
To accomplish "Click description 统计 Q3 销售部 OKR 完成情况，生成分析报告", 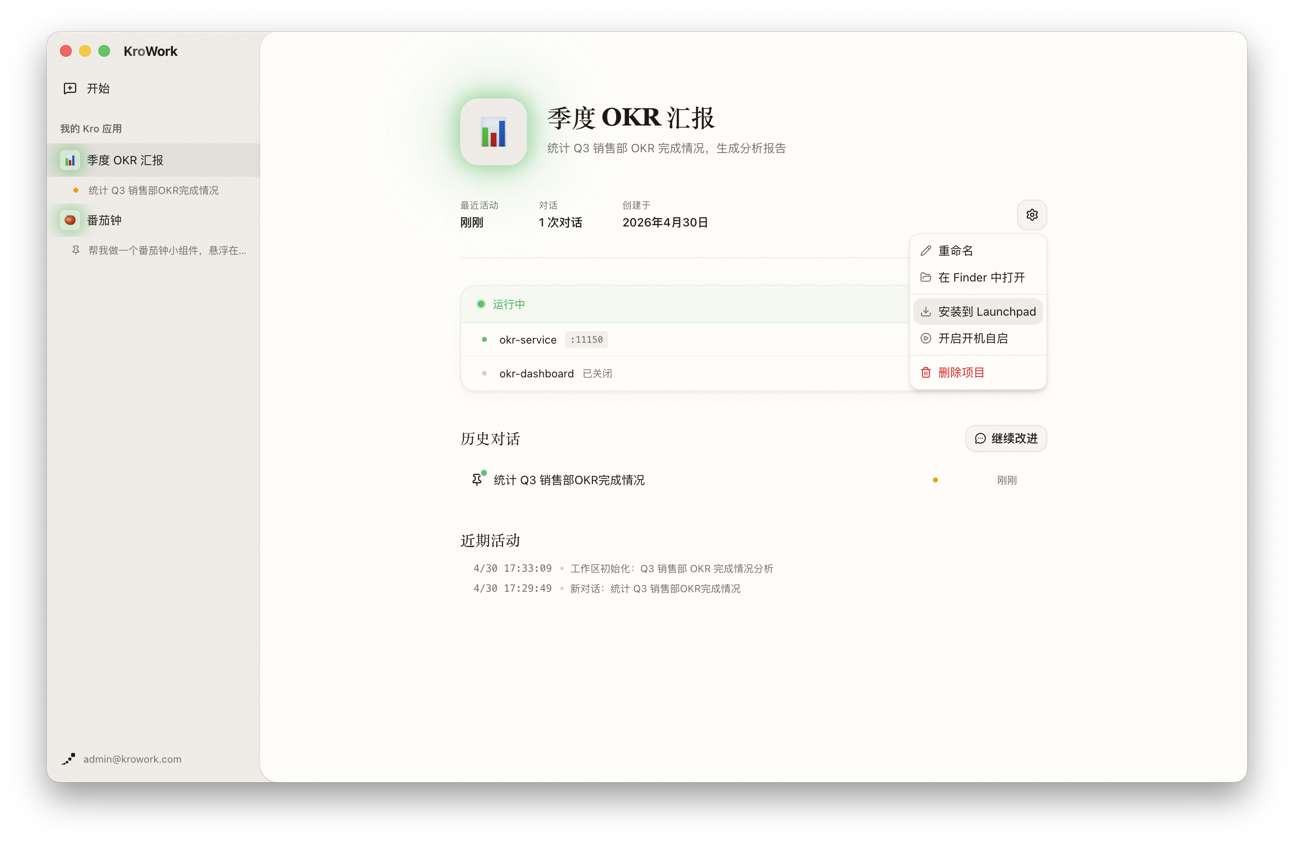I will point(666,148).
